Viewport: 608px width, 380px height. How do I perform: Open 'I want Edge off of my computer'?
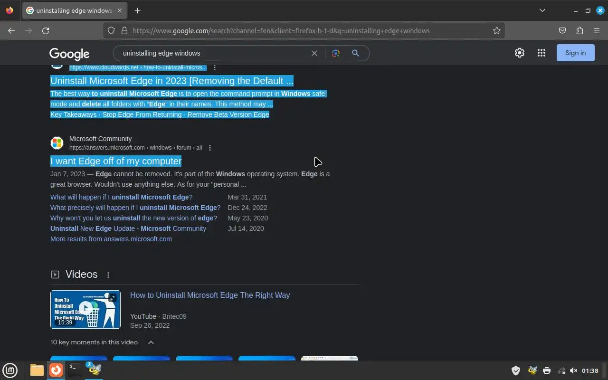tap(116, 161)
